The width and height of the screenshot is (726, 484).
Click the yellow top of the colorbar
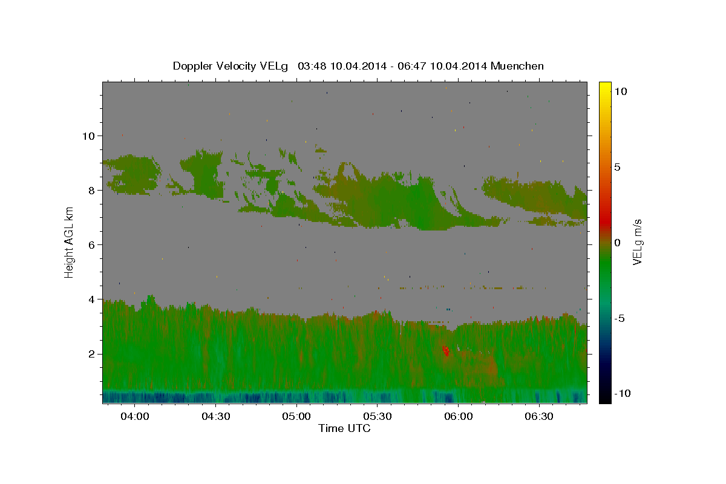tap(605, 88)
